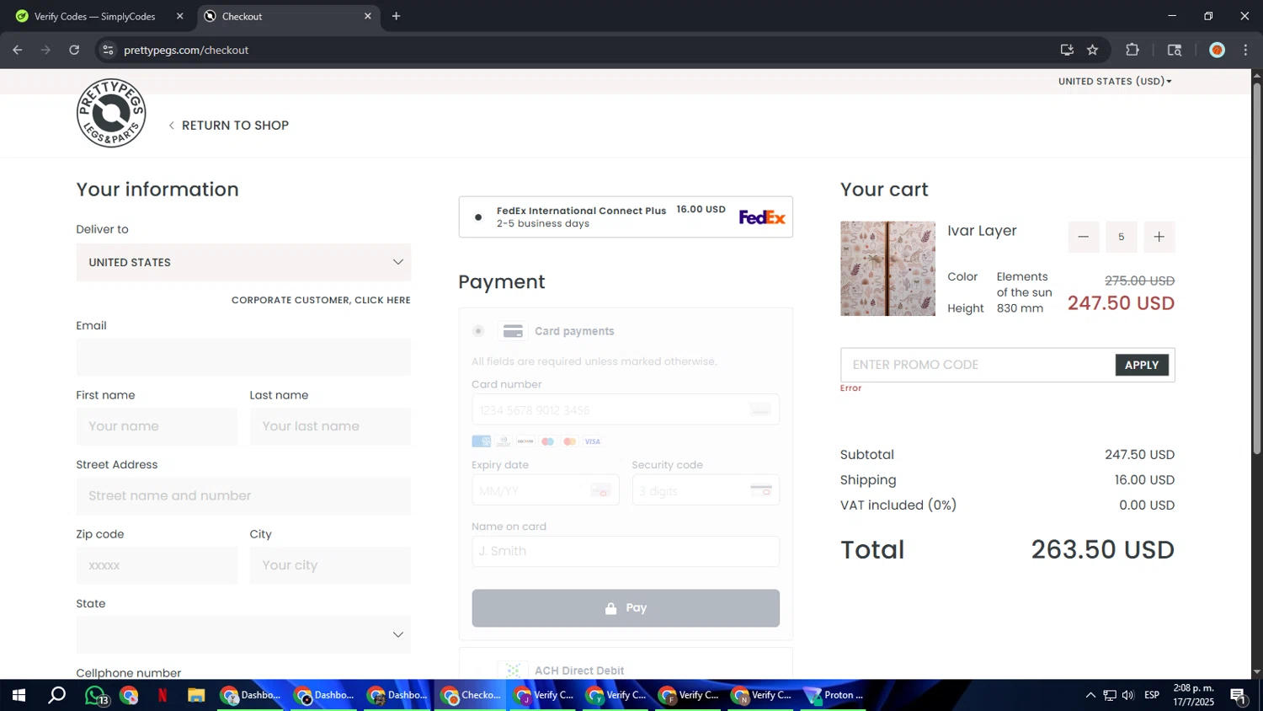Click the Discover card logo
1263x711 pixels.
[x=525, y=441]
